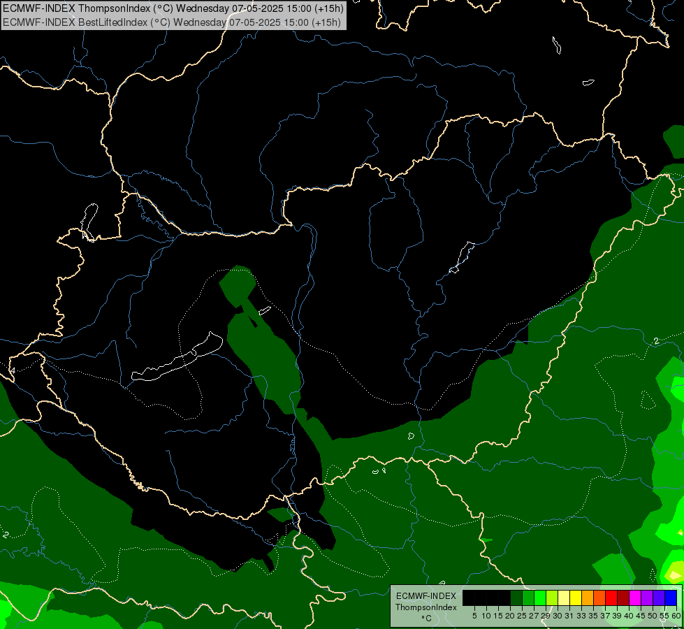This screenshot has width=684, height=629.
Task: Select the magenta 40–45 legend swatch
Action: (x=635, y=598)
